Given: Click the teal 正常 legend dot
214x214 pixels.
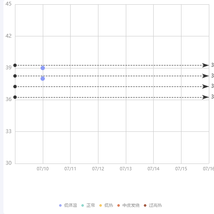Looking at the screenshot, I should point(83,205).
